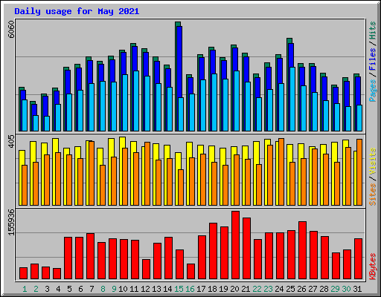
Task: Click the red KBytes bar for day 16
Action: tap(190, 272)
